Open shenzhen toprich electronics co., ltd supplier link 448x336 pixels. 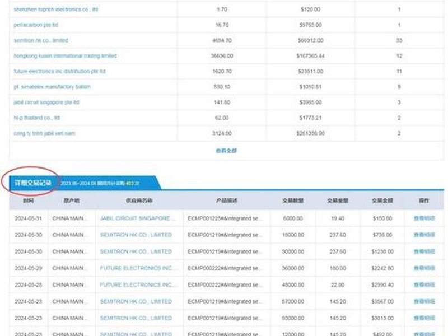[56, 10]
